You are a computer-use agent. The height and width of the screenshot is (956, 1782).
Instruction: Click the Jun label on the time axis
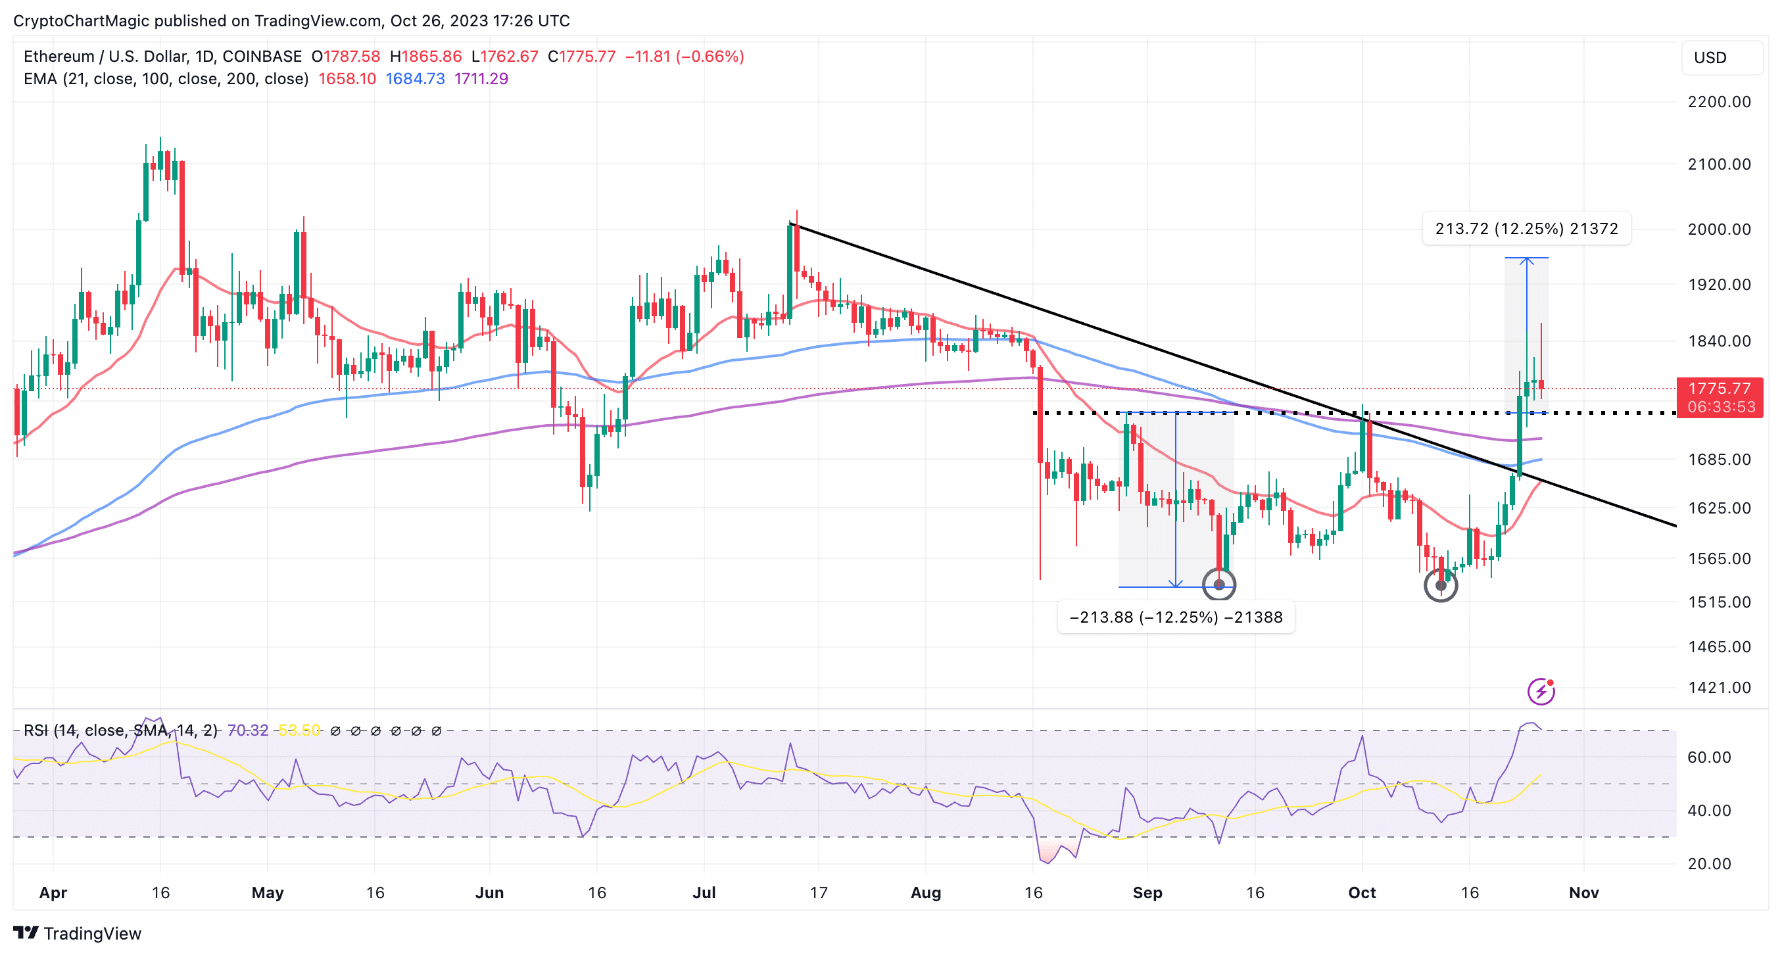click(x=489, y=893)
